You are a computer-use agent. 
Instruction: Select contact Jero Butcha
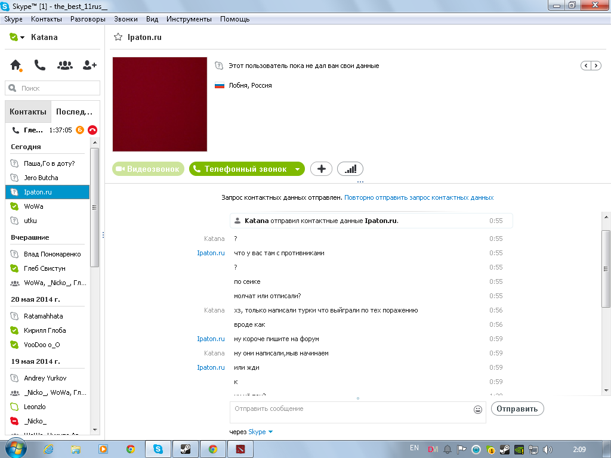point(47,178)
